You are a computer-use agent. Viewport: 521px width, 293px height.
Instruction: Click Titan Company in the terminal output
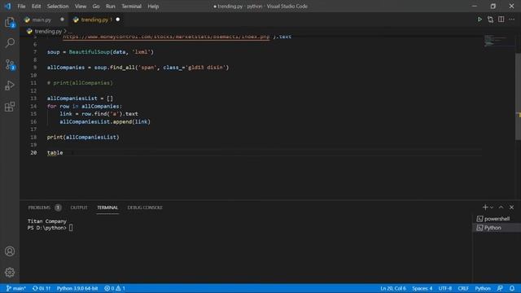(x=47, y=221)
